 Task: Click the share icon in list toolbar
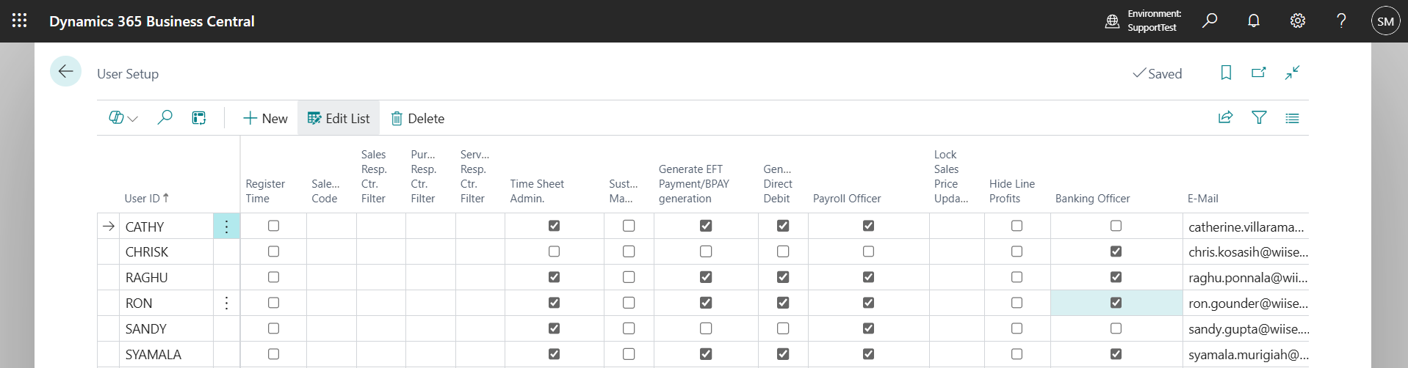pos(1225,117)
